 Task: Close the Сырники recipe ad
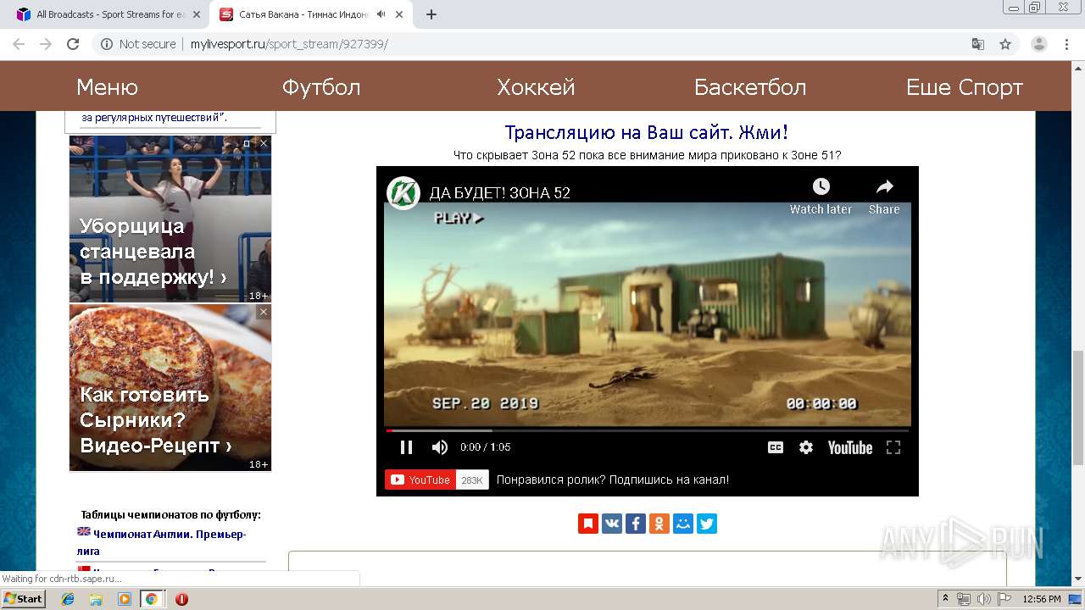pyautogui.click(x=263, y=312)
